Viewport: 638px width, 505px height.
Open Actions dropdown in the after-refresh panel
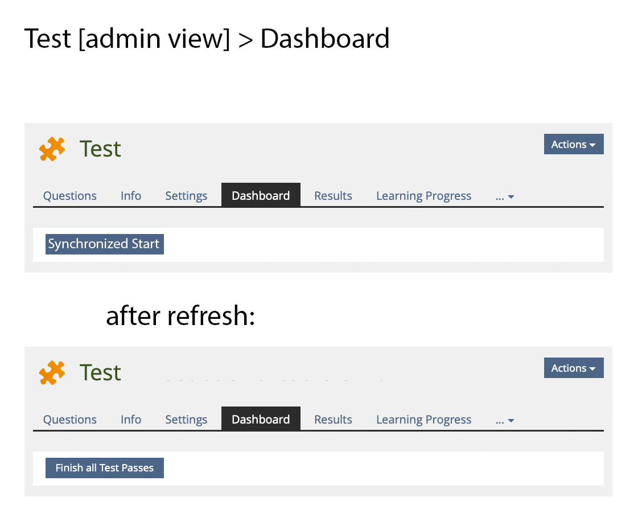[573, 368]
